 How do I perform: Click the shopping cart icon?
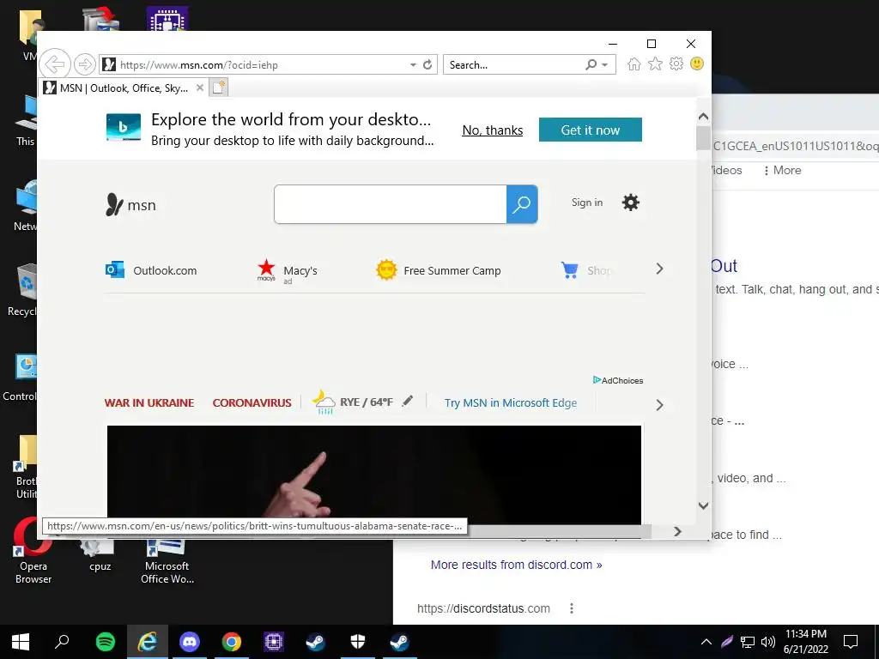pyautogui.click(x=570, y=270)
